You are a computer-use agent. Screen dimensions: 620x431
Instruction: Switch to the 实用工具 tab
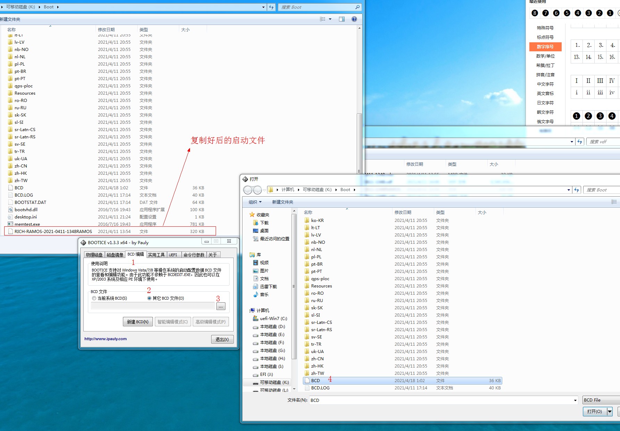156,255
